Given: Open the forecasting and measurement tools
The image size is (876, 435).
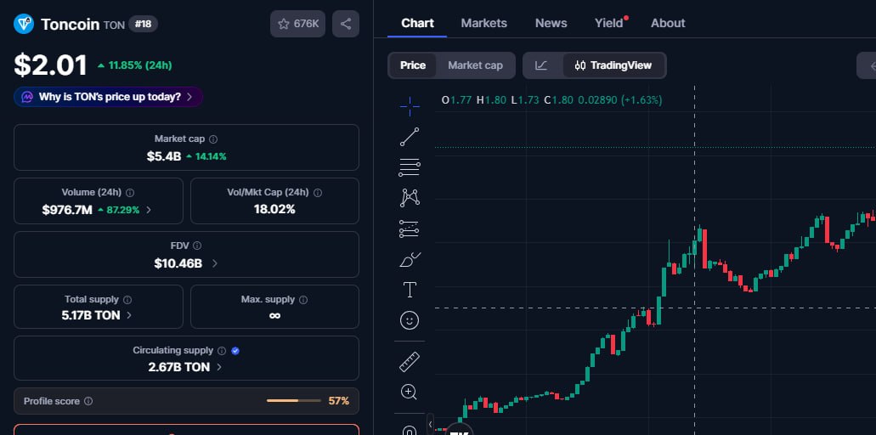Looking at the screenshot, I should (410, 229).
